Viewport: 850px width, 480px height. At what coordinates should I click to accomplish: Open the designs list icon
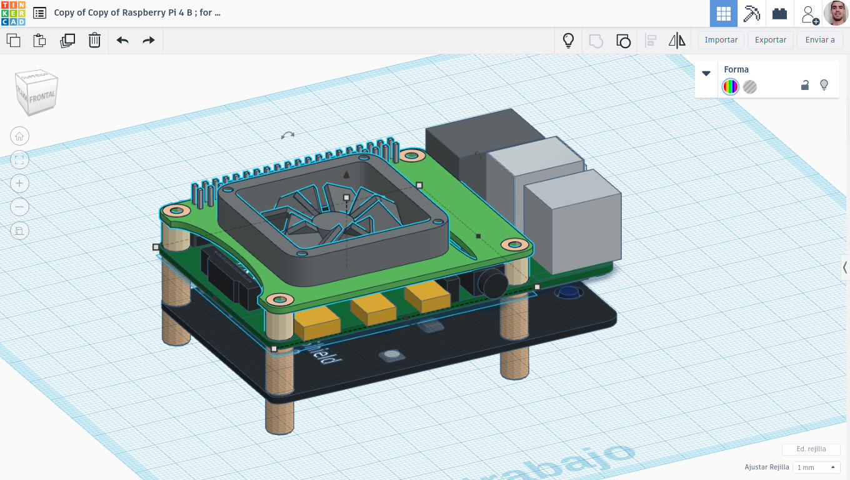point(39,13)
